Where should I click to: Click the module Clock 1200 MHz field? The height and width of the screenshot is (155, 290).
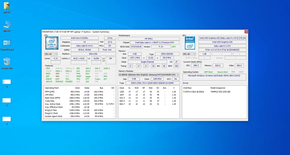coord(157,79)
